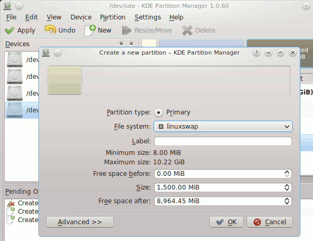This screenshot has width=313, height=241.
Task: Open the Partition menu
Action: pyautogui.click(x=113, y=17)
